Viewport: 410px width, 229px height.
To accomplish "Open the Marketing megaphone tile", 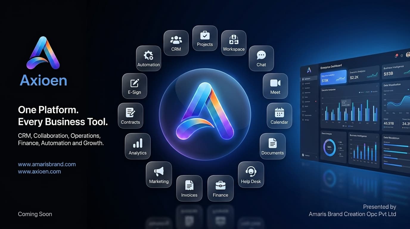I will [159, 175].
